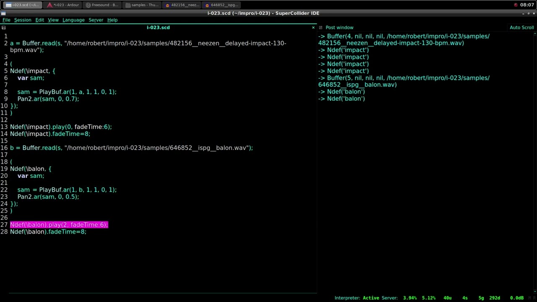Screen dimensions: 537x302
Task: Click the highlighted Ndef(\balon).play line
Action: 59,225
